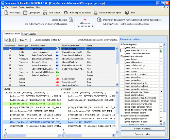Open the Project menu
Screen dimensions: 170x140
[x=14, y=7]
